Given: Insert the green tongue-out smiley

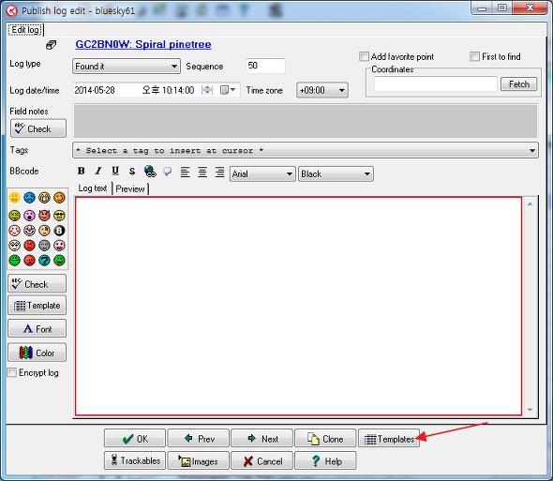Looking at the screenshot, I should (59, 261).
